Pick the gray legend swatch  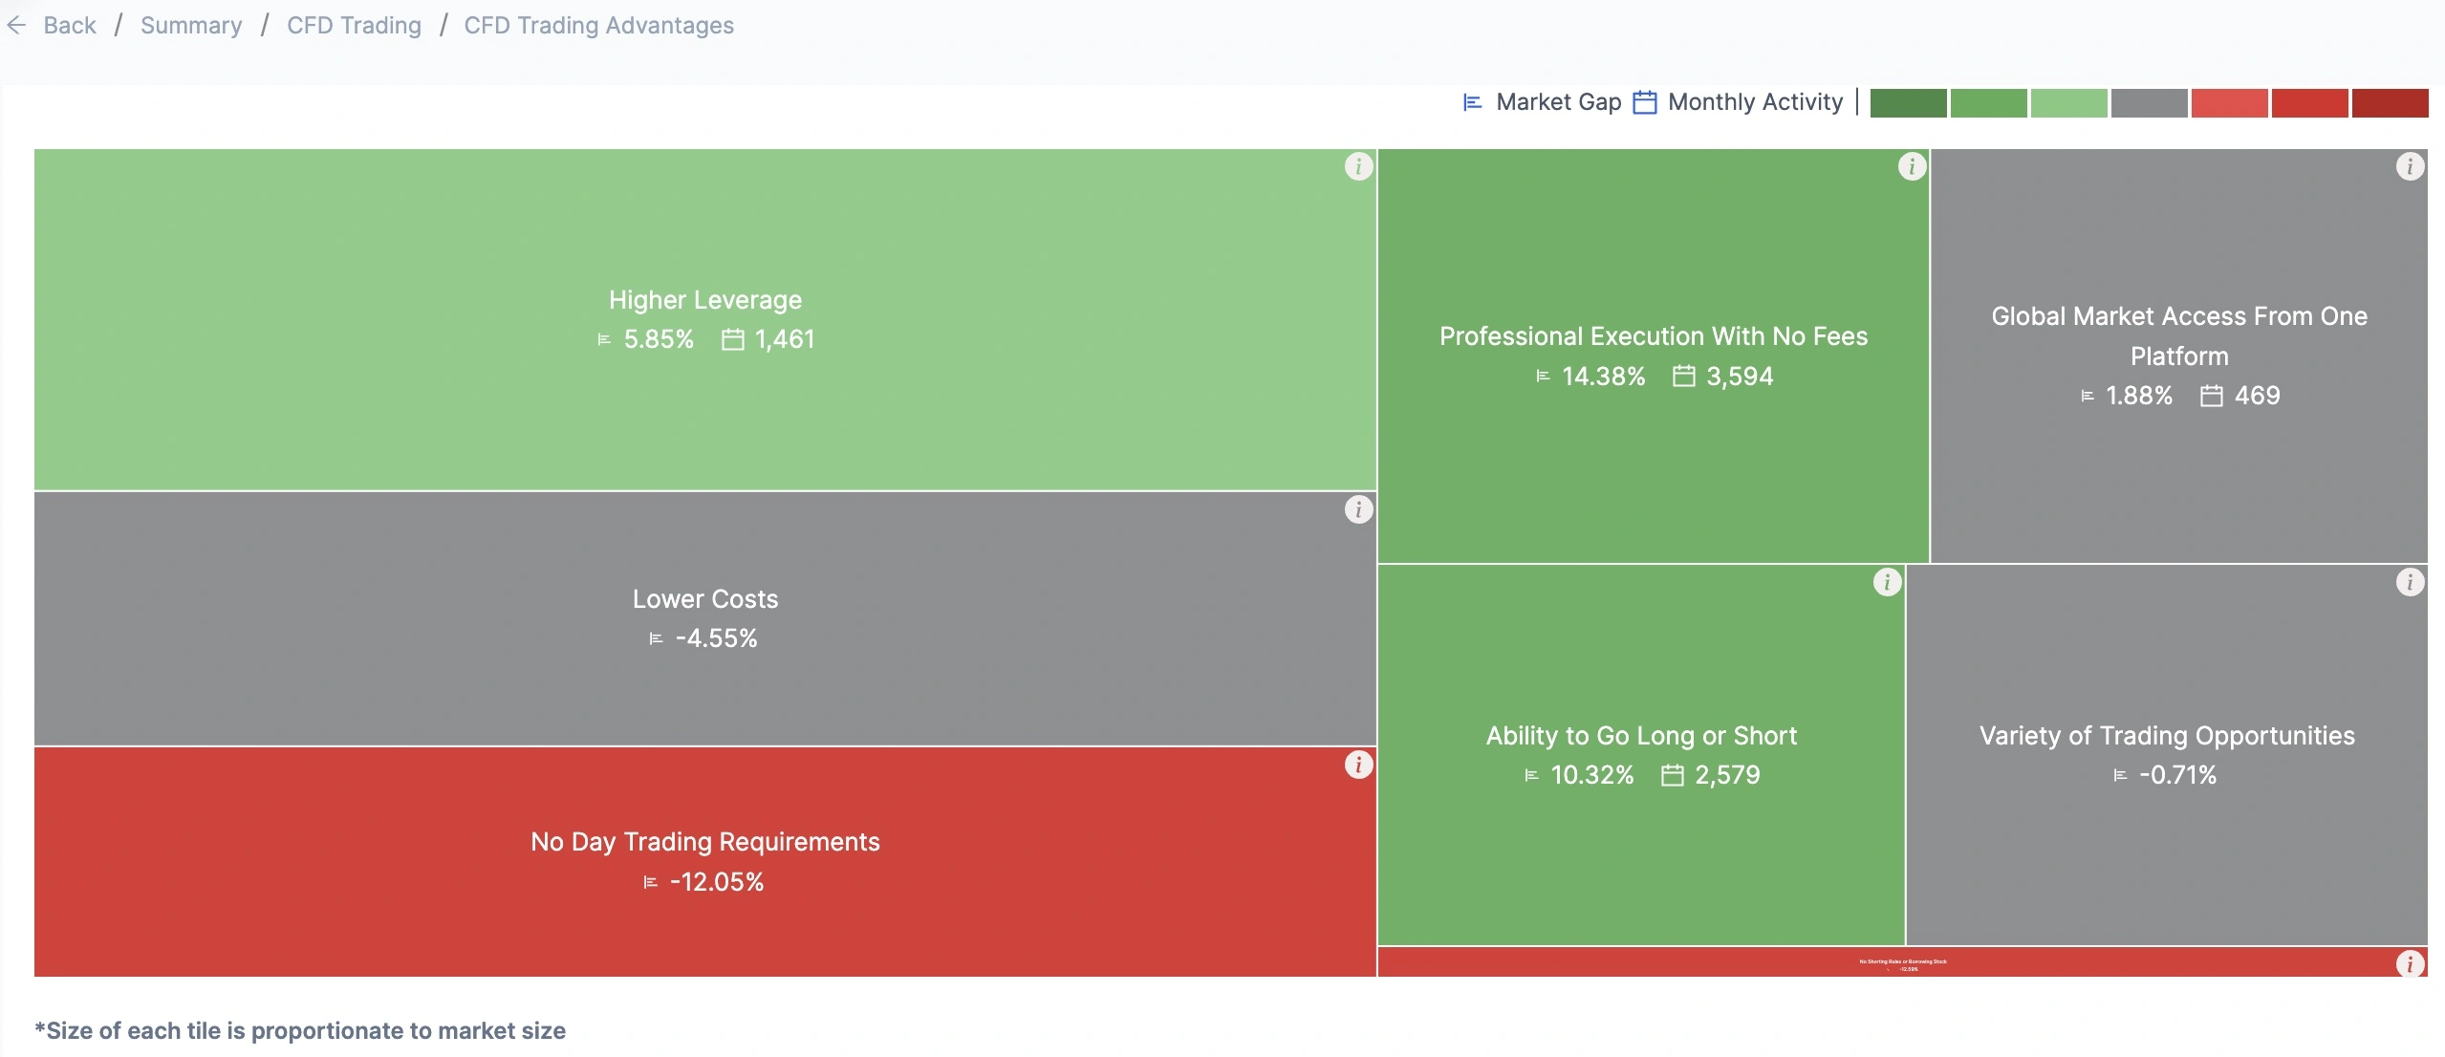click(x=2149, y=103)
